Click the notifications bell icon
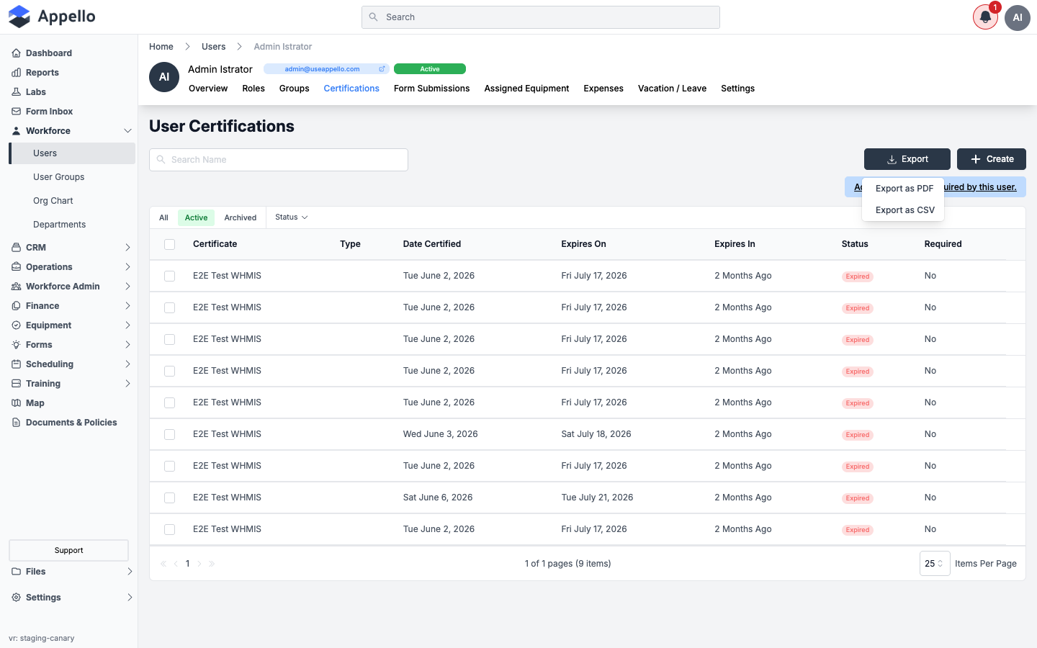1037x648 pixels. click(985, 17)
